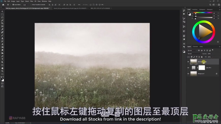Open the Paragraph panel icon in dock
Viewport: 221px width, 124px height.
pyautogui.click(x=184, y=47)
